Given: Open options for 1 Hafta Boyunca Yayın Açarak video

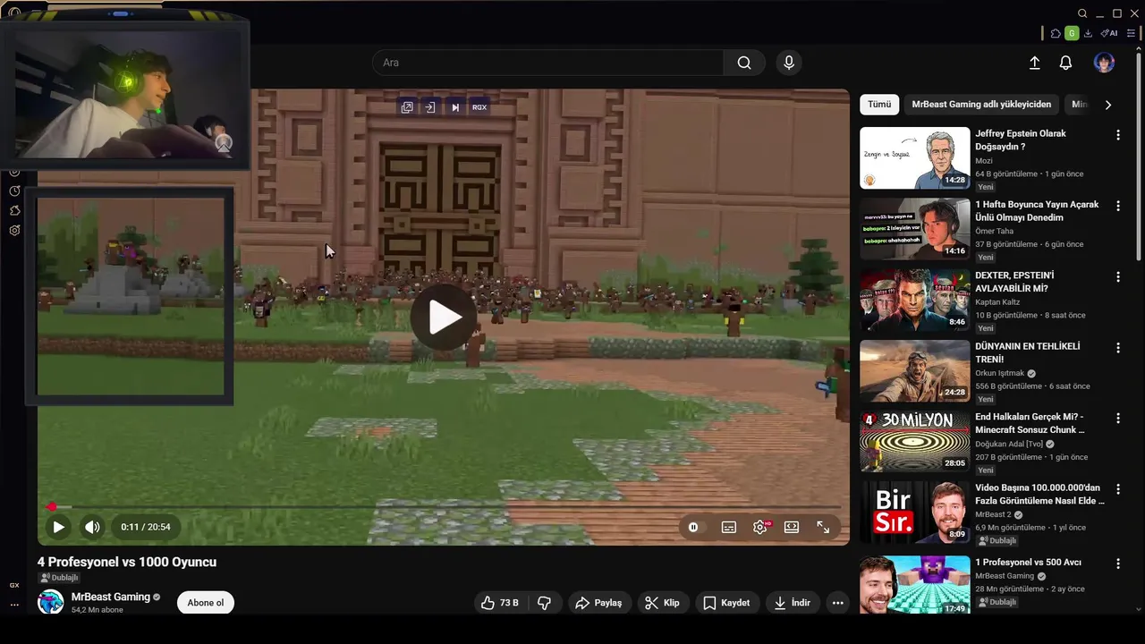Looking at the screenshot, I should tap(1117, 206).
